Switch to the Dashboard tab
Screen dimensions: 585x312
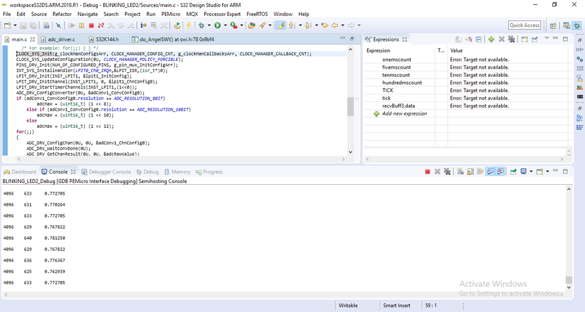coord(20,172)
